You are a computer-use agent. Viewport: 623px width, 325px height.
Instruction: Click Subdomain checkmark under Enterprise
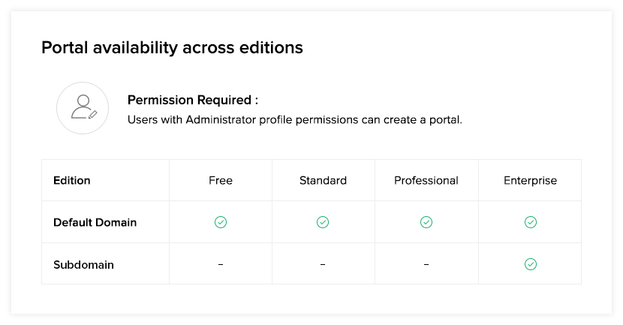[x=530, y=264]
